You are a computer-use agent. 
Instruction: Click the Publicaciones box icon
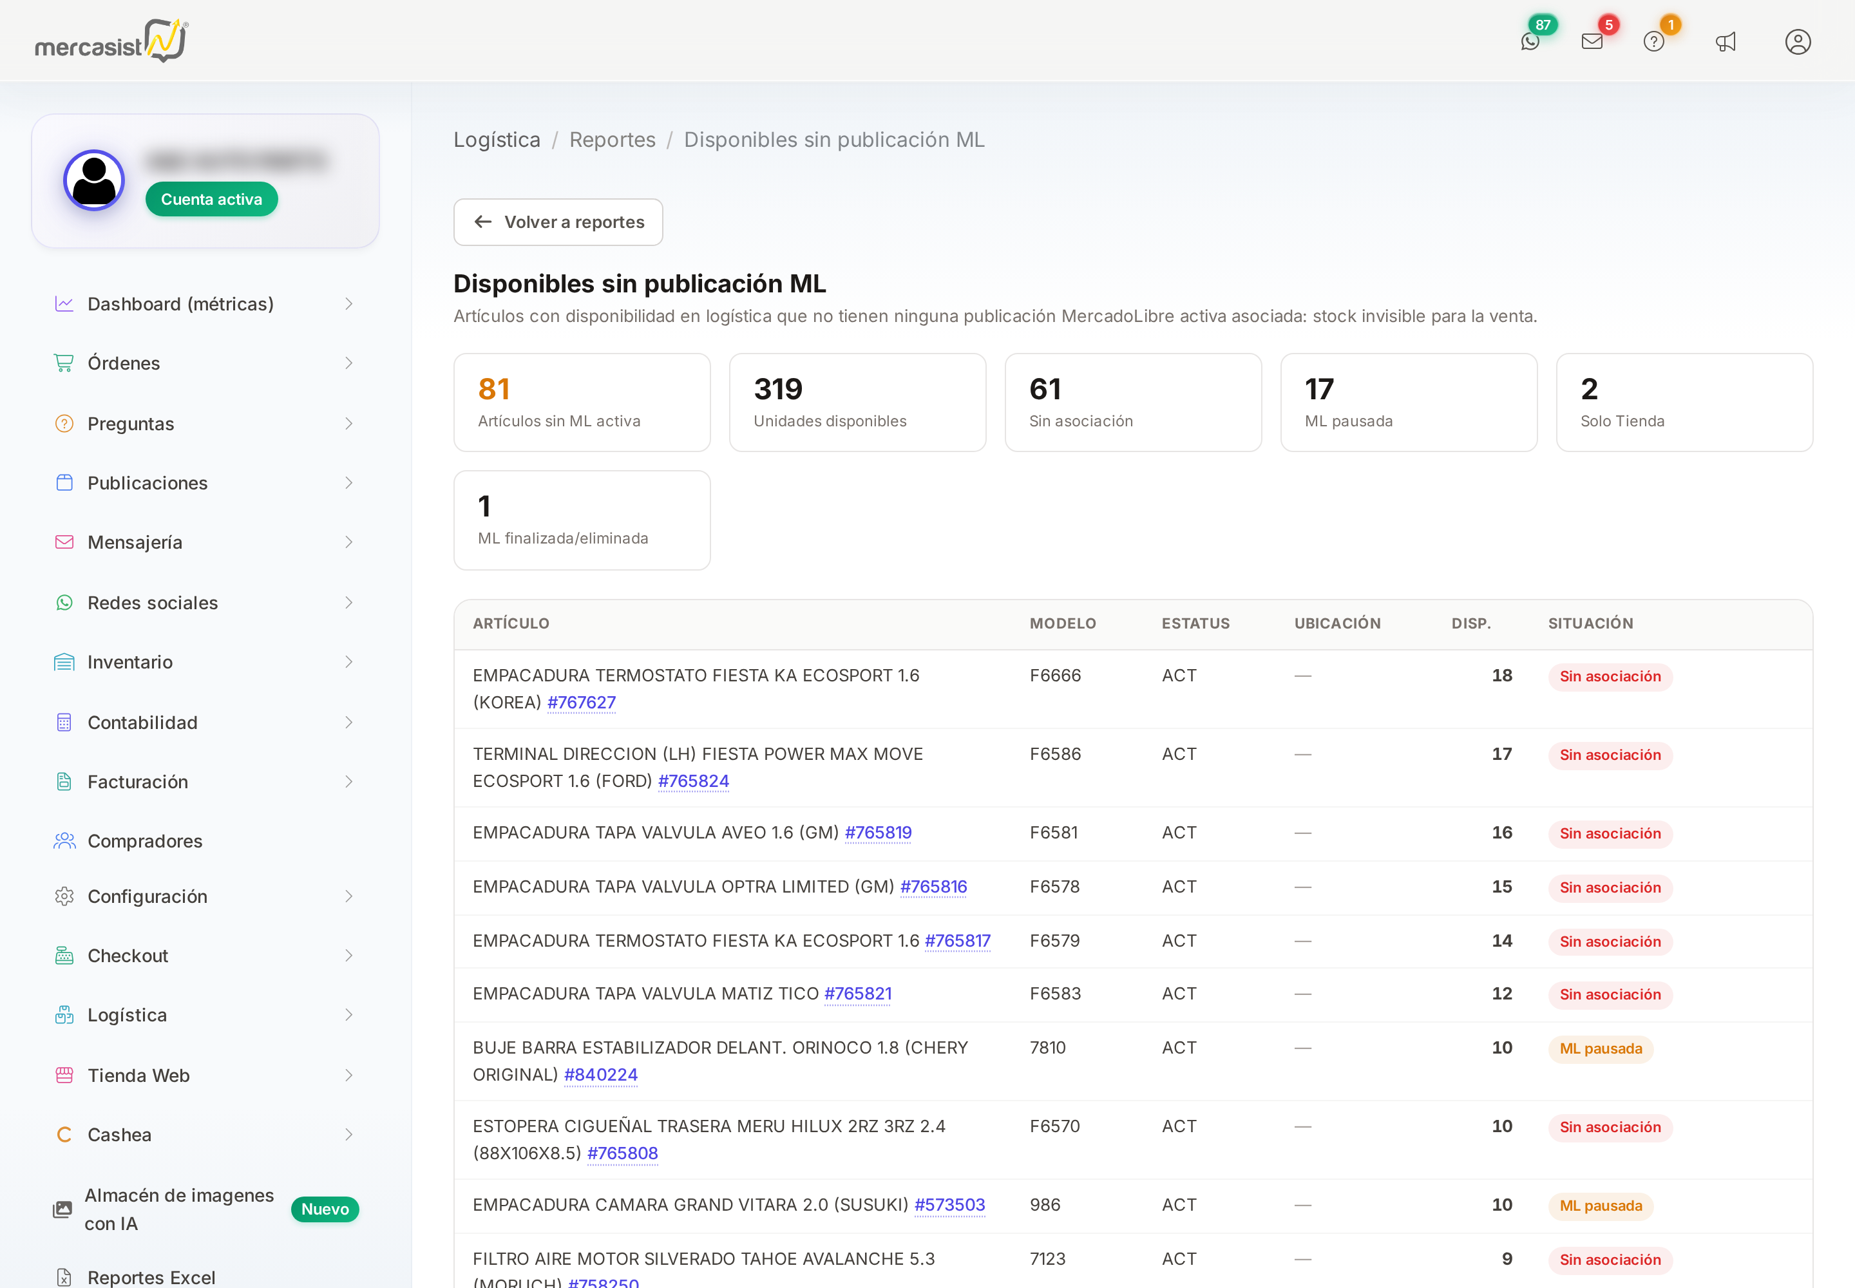(64, 482)
